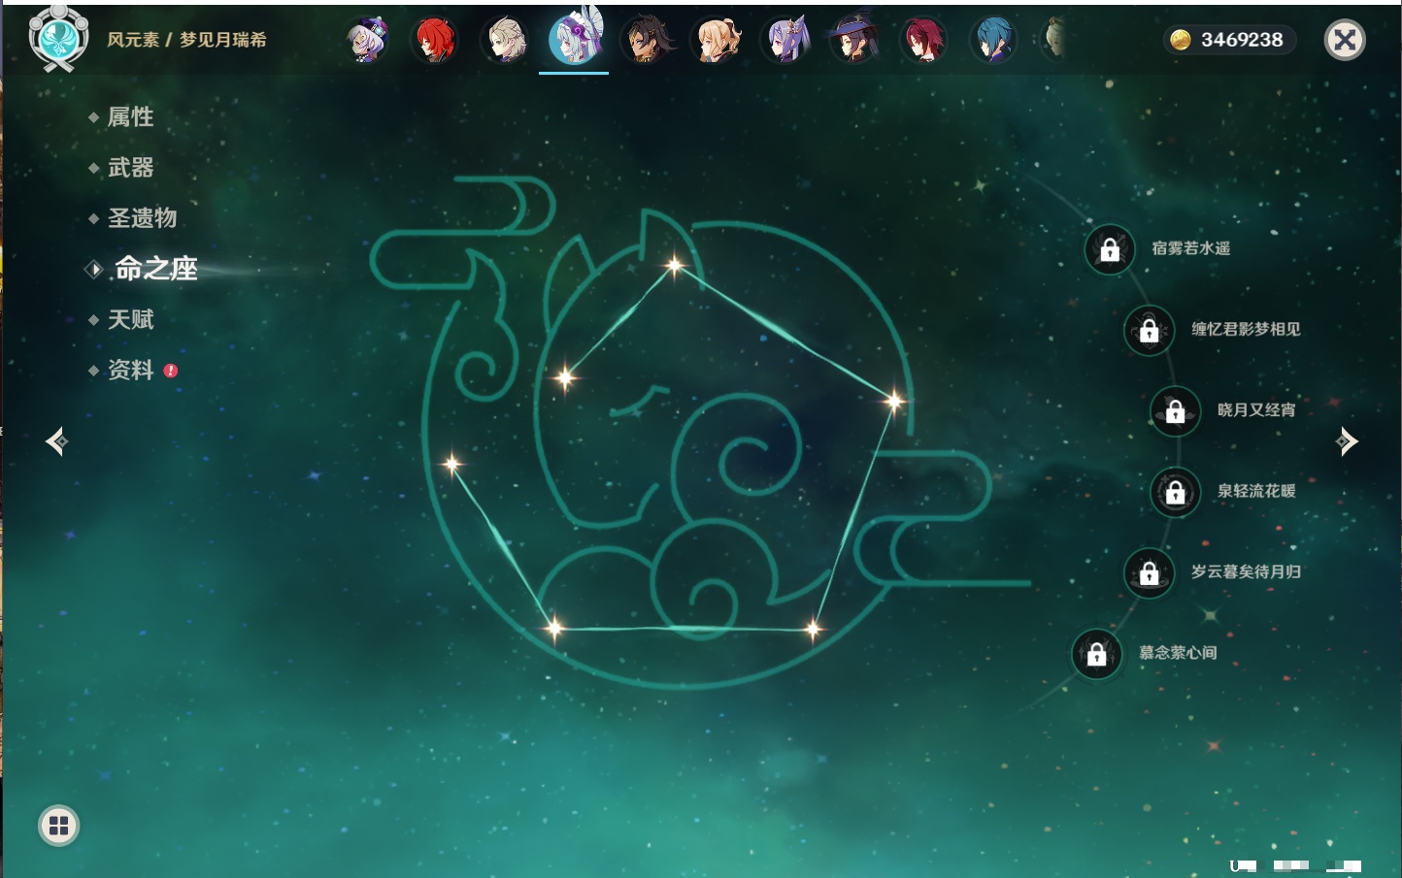Click the leftmost star of the constellation
This screenshot has height=878, width=1402.
point(451,464)
